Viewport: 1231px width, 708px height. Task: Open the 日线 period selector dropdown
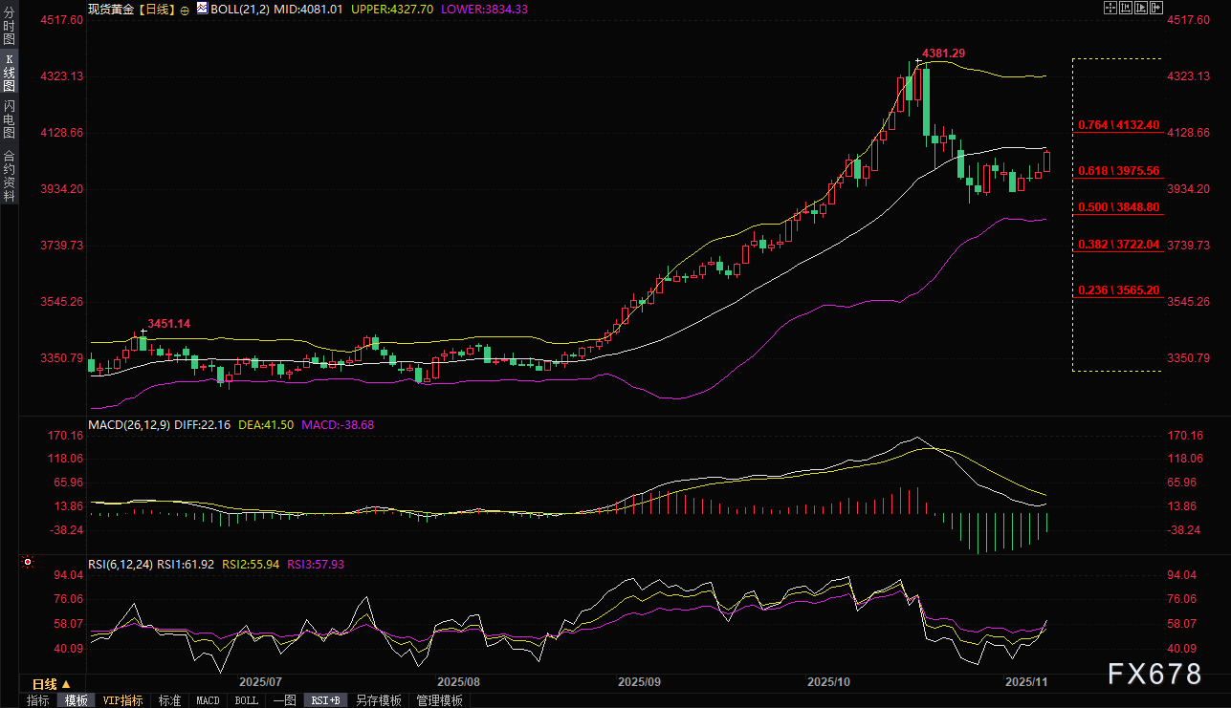pyautogui.click(x=52, y=684)
